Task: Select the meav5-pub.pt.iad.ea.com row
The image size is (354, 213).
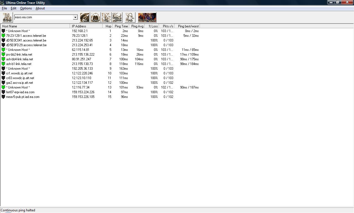Action: (x=23, y=97)
